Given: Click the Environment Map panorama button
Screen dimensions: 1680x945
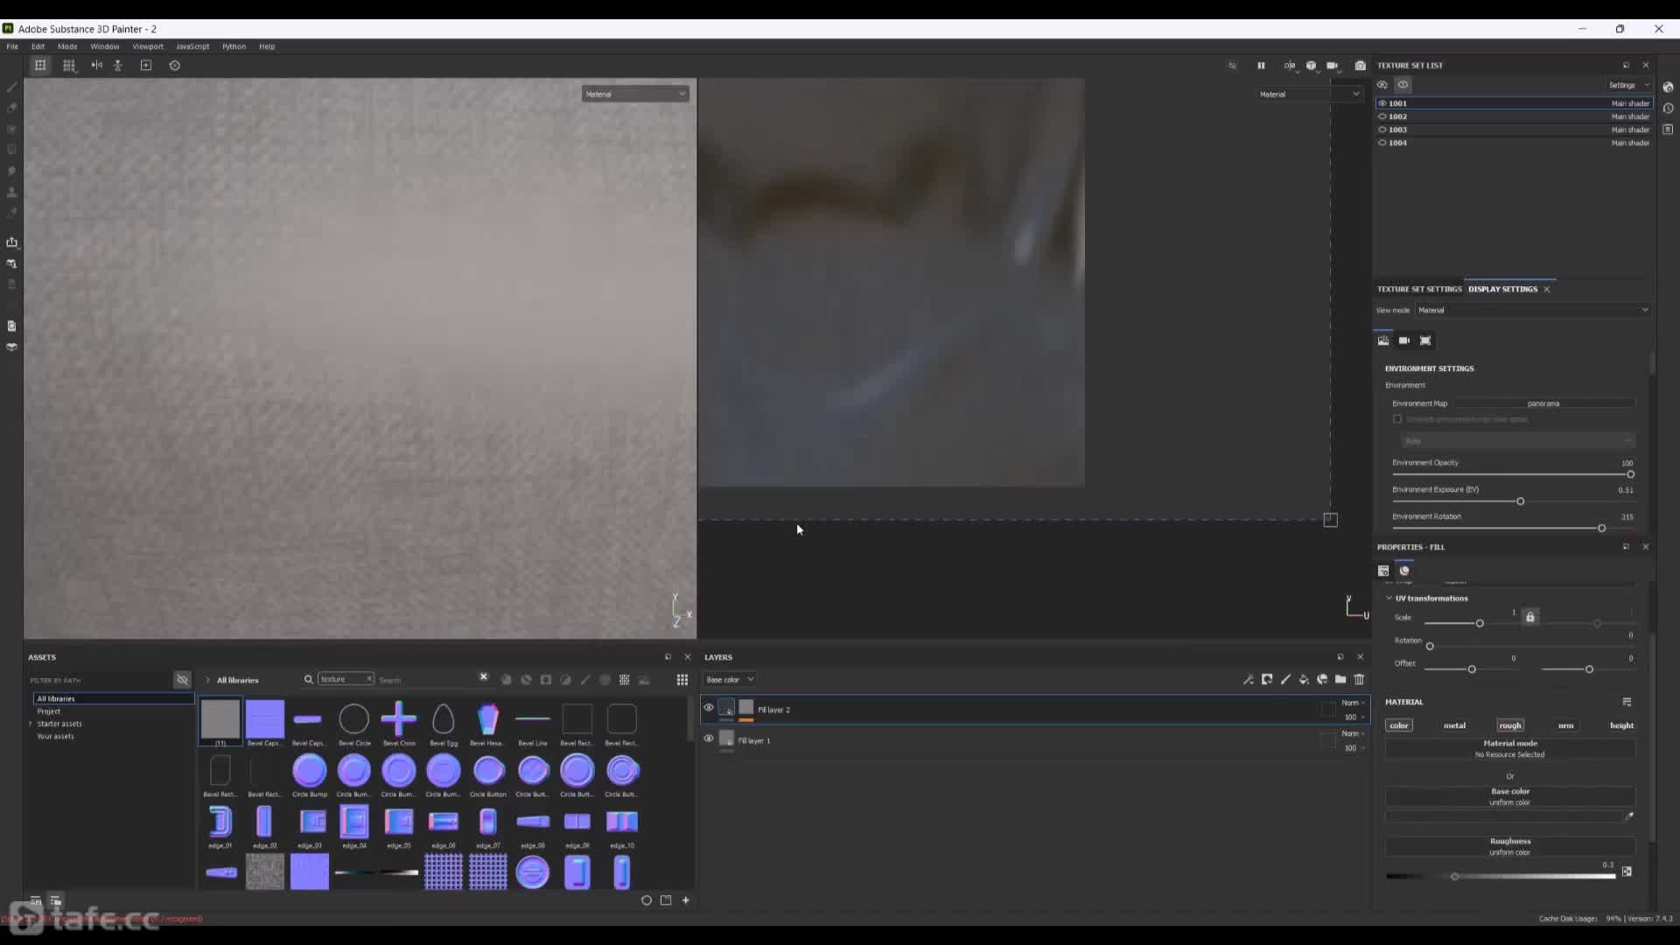Looking at the screenshot, I should 1543,403.
